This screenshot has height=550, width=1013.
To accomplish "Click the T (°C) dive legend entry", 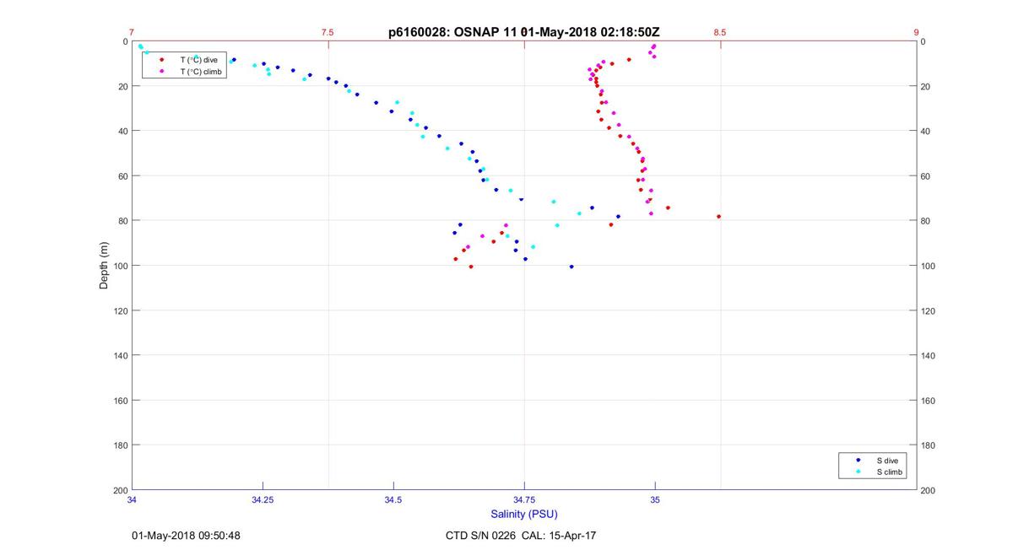I will [198, 60].
